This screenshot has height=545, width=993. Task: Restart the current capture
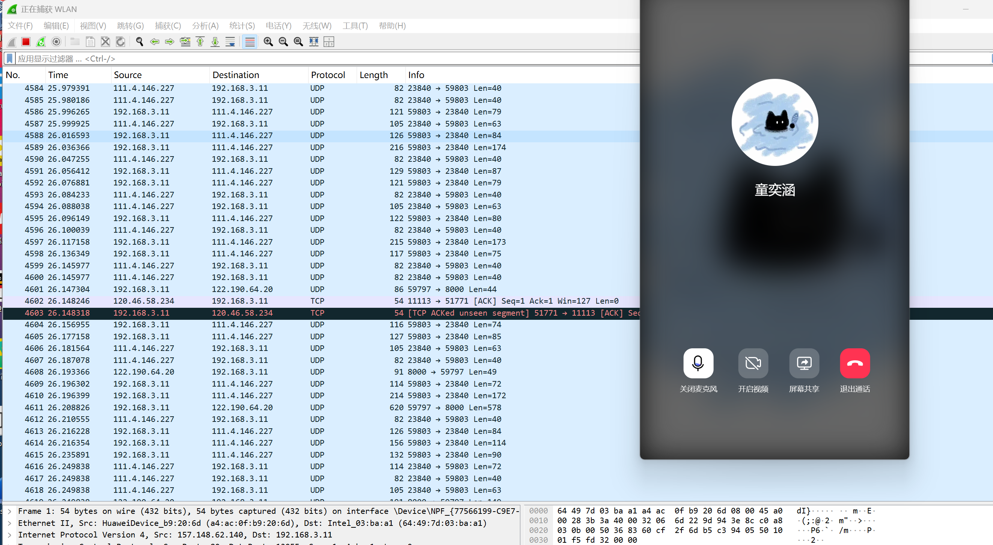click(41, 42)
